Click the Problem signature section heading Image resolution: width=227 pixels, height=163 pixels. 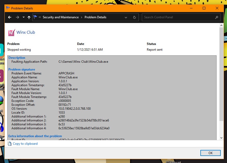coord(22,69)
